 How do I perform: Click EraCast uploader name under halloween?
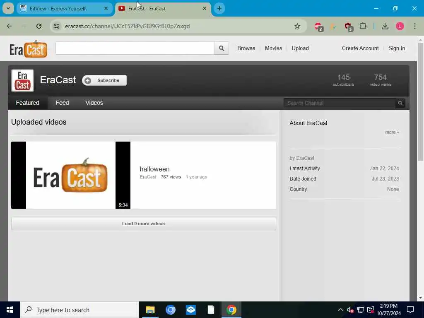pyautogui.click(x=148, y=177)
